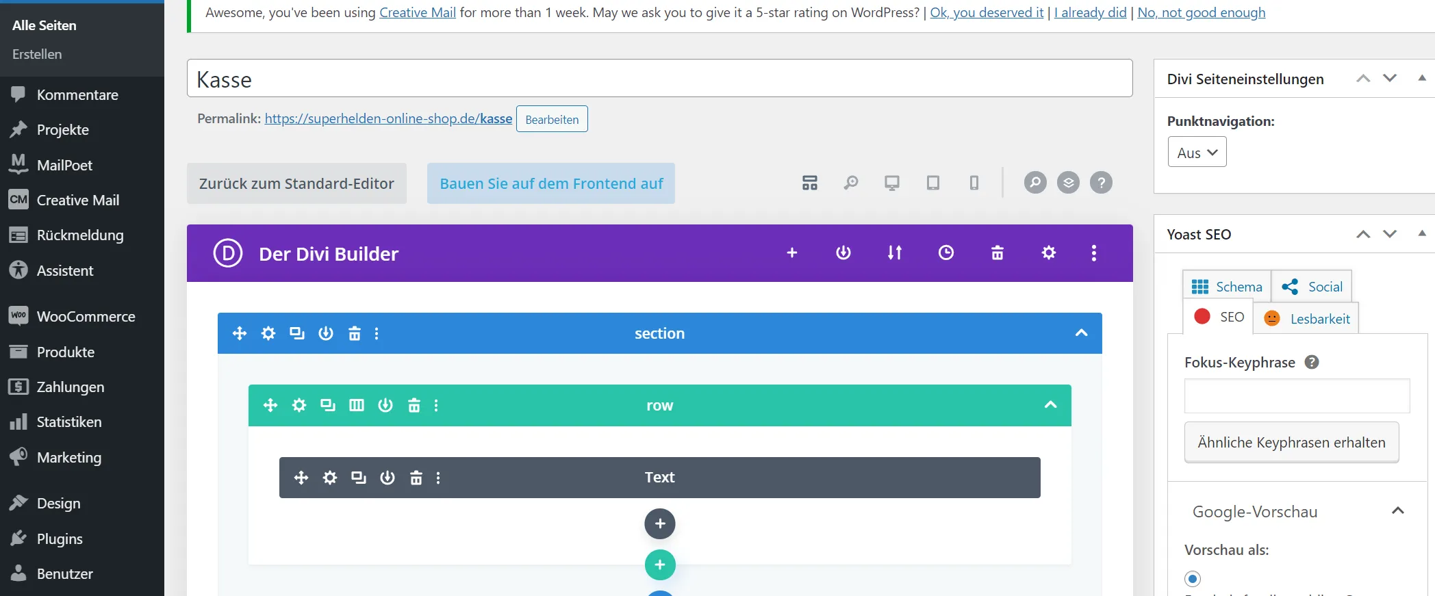1435x596 pixels.
Task: Duplicate the section with its copy icon
Action: coord(297,333)
